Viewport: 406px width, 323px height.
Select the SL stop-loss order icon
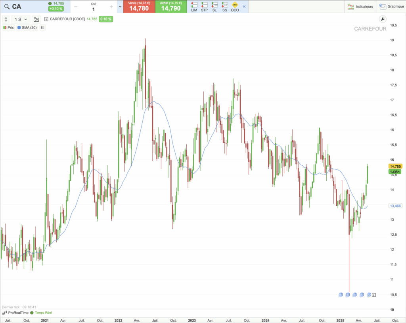(214, 7)
